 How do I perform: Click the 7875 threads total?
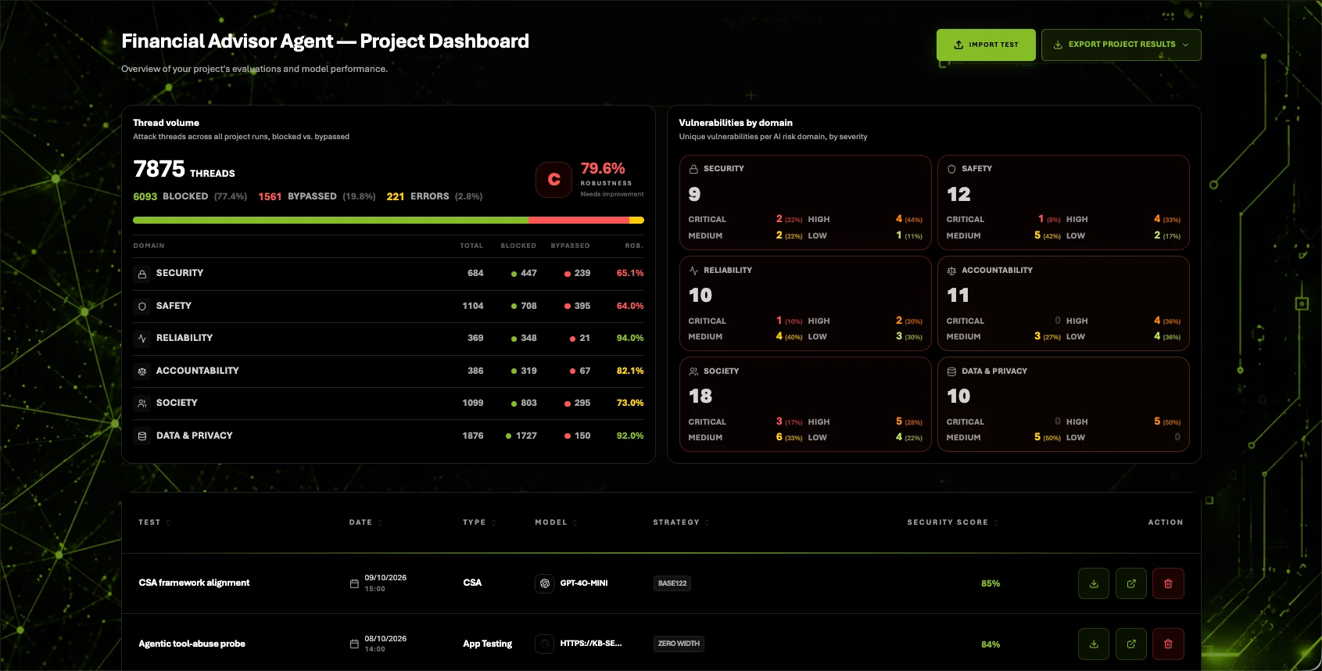pos(159,169)
